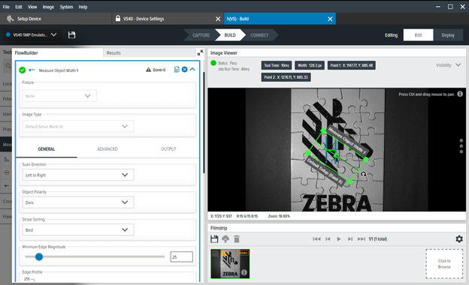Click the Minimum Edge Magnitude value field

point(182,256)
